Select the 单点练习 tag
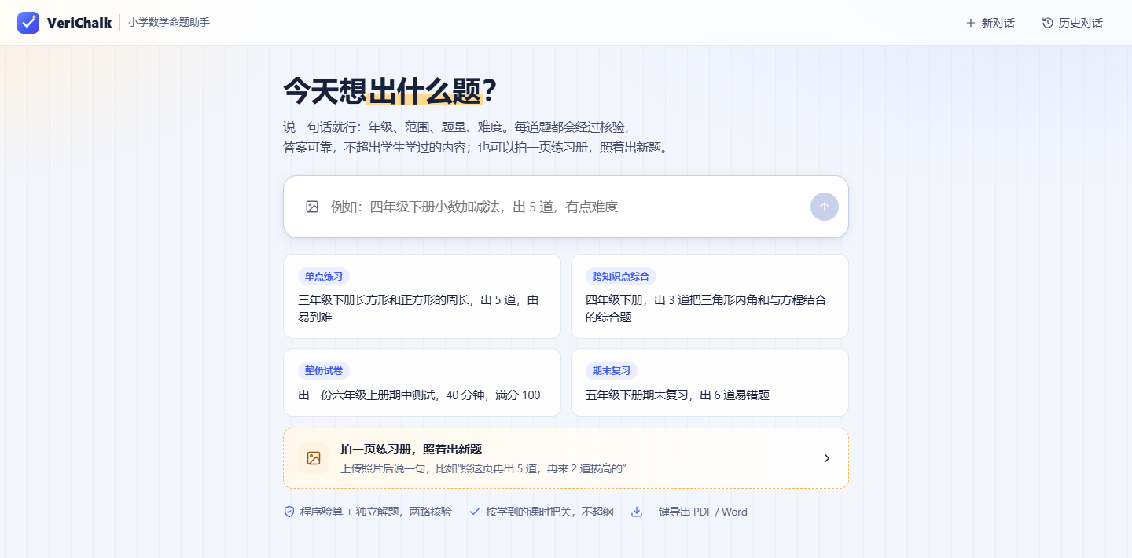Image resolution: width=1132 pixels, height=558 pixels. click(324, 276)
